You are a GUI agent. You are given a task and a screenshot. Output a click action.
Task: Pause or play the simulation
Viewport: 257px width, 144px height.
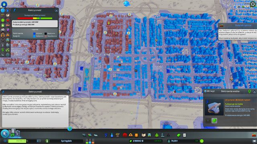pos(5,141)
